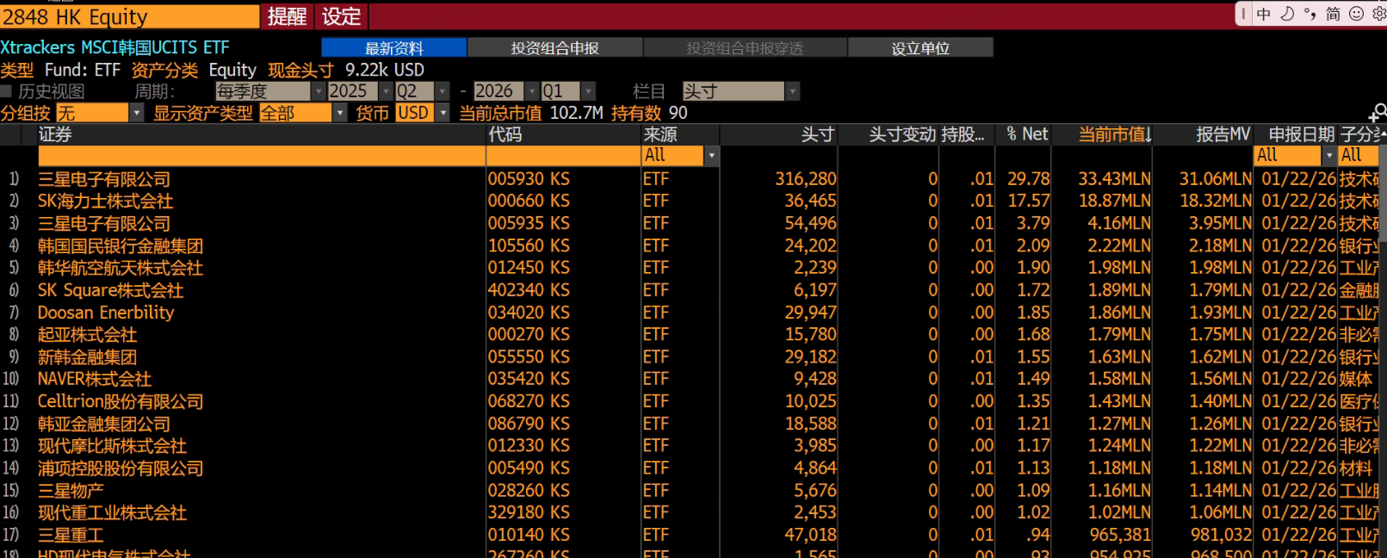
Task: Select the NAVER株式会社 row
Action: pyautogui.click(x=689, y=379)
